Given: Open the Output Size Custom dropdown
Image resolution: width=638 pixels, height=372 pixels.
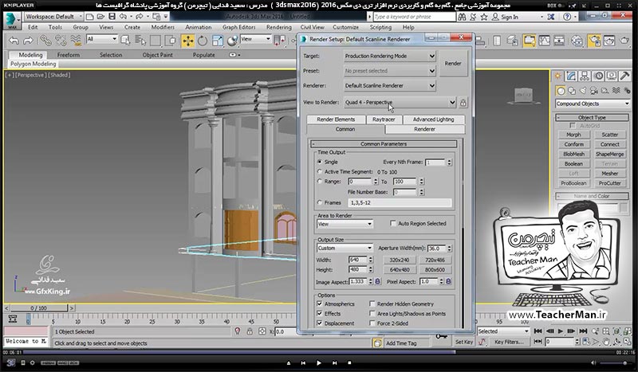Looking at the screenshot, I should [345, 248].
